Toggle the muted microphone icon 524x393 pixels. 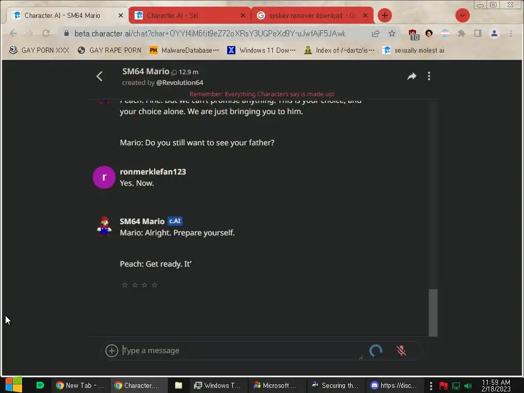point(401,351)
